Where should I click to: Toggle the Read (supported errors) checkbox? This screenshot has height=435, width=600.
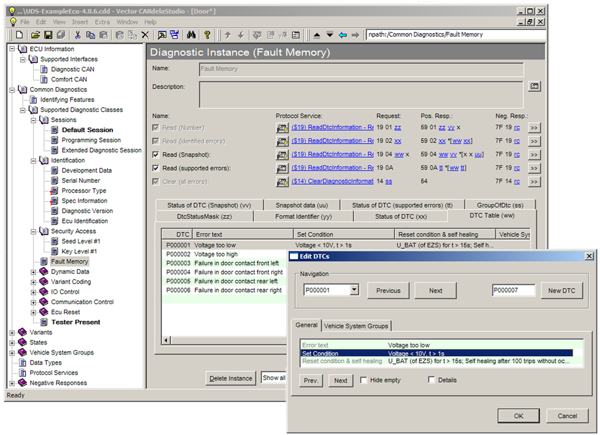coord(156,168)
